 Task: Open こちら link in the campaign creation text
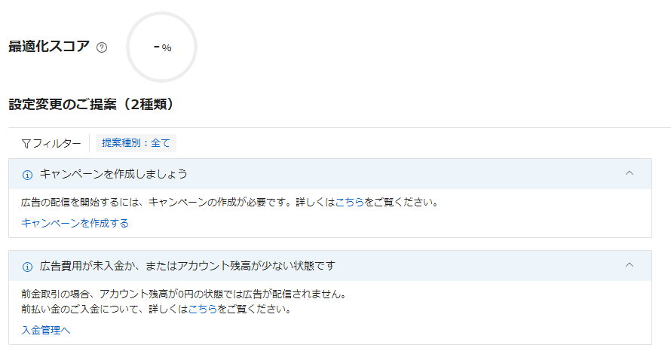pyautogui.click(x=349, y=202)
